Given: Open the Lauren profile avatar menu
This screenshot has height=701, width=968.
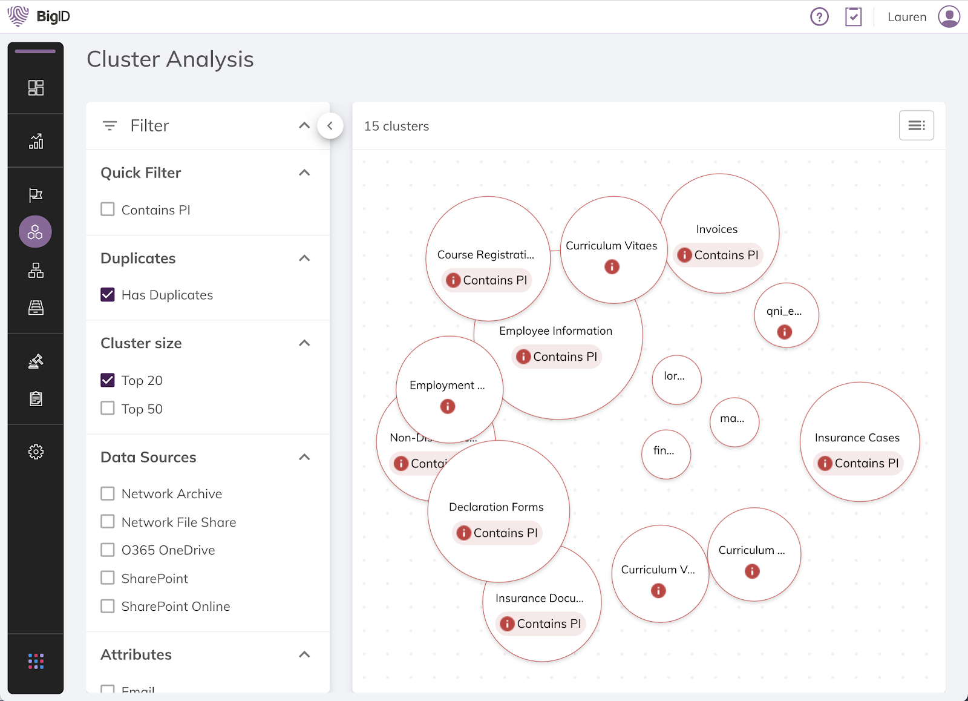Looking at the screenshot, I should (x=949, y=16).
